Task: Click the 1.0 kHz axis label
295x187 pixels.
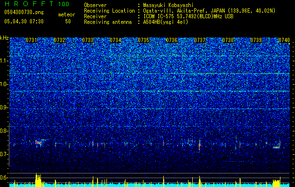Action: pyautogui.click(x=4, y=85)
